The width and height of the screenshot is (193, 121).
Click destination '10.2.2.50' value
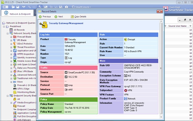73,77
